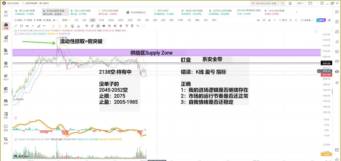Select the Aa text annotation tool
The width and height of the screenshot is (341, 161).
click(27, 26)
